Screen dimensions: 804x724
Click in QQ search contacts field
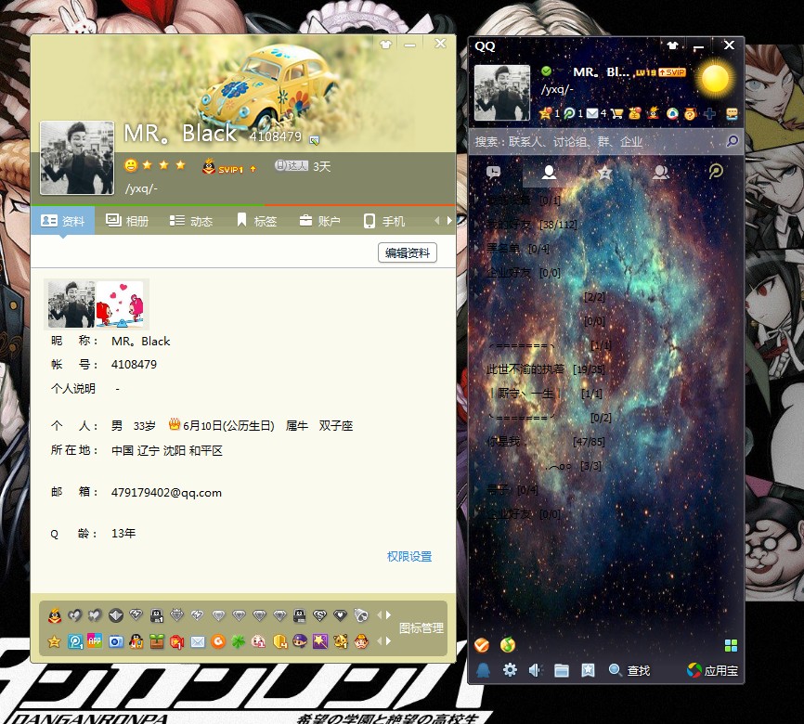[x=597, y=141]
